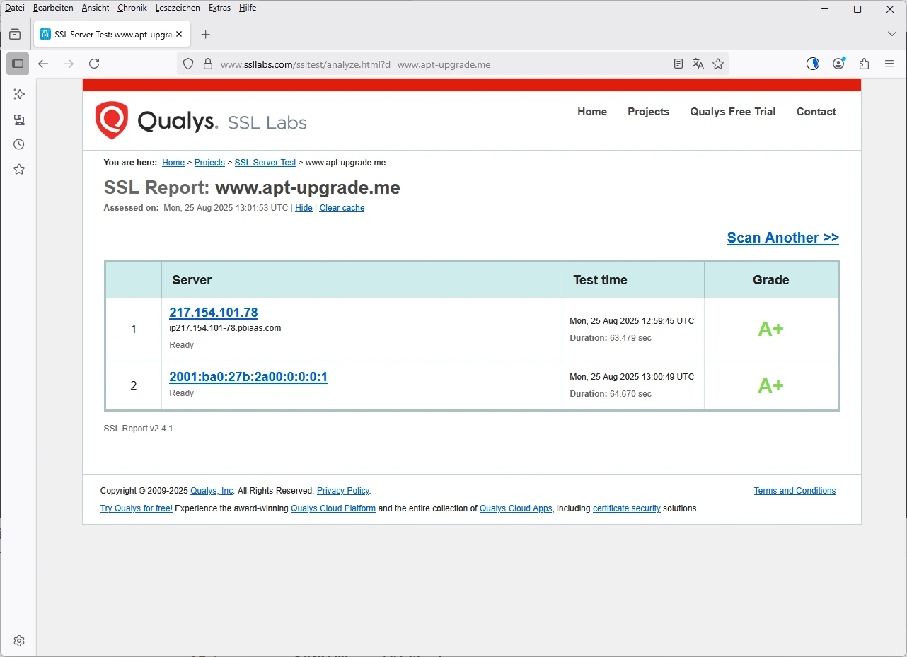Viewport: 907px width, 657px height.
Task: Open bookmarks star icon in sidebar
Action: tap(19, 169)
